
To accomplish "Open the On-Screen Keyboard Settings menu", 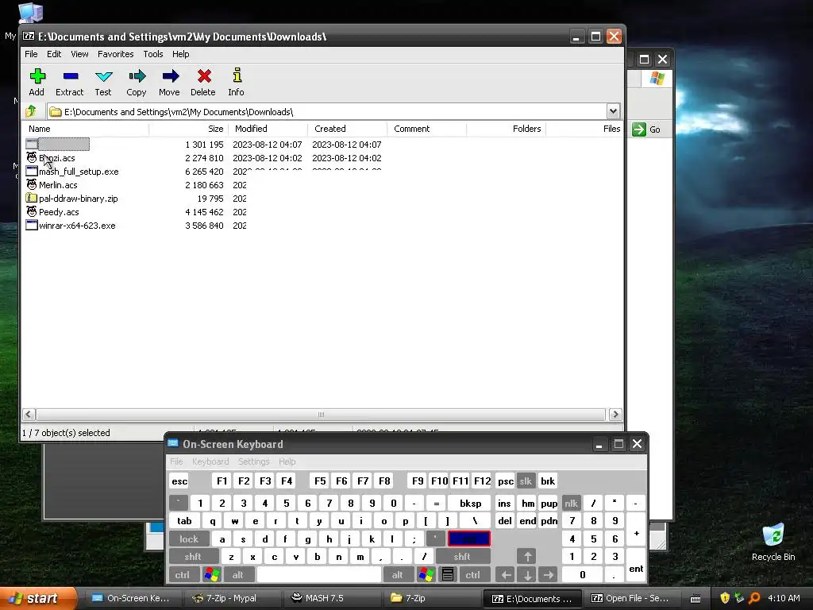I will point(253,461).
